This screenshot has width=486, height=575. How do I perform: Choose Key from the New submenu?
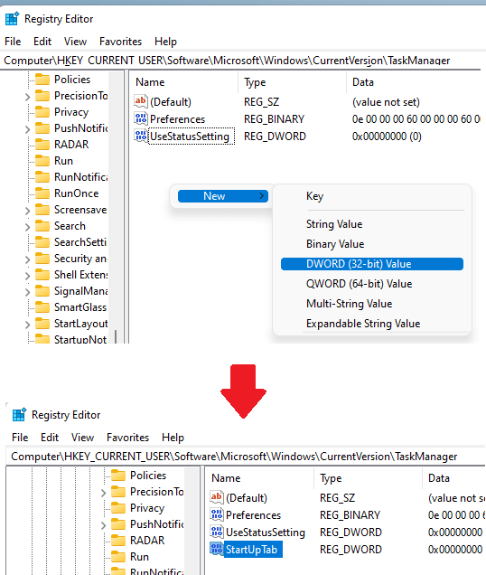pos(315,196)
